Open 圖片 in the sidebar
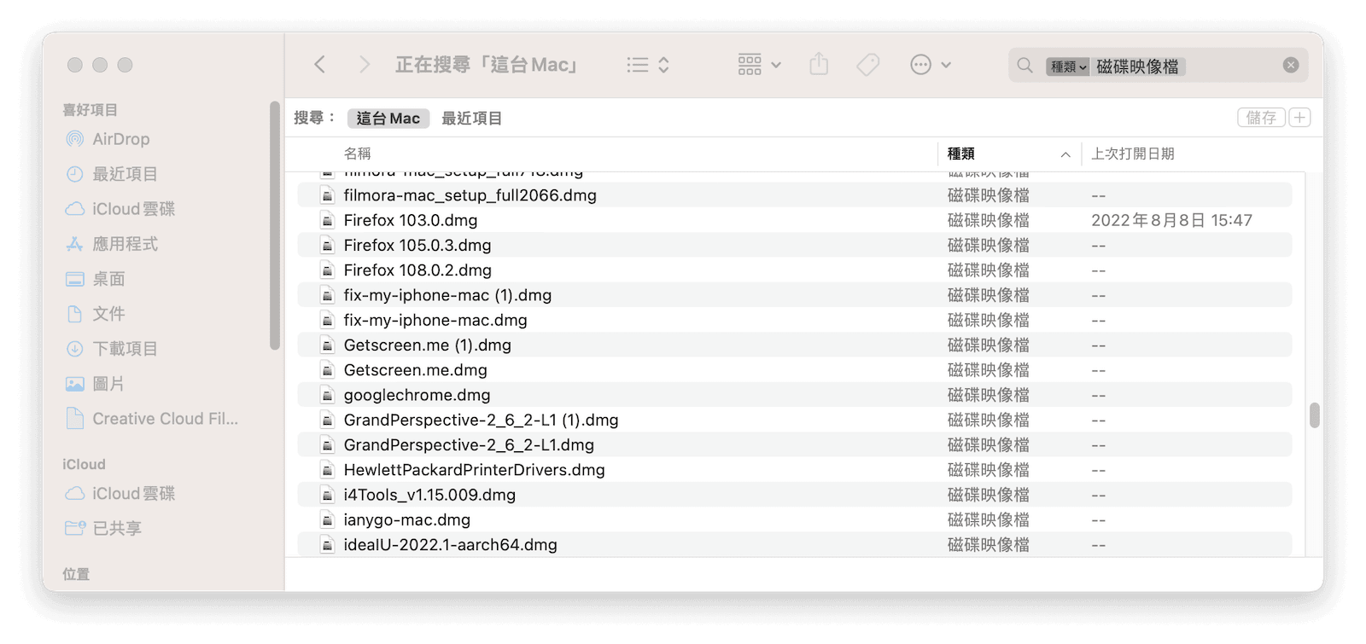1366x644 pixels. click(x=108, y=384)
